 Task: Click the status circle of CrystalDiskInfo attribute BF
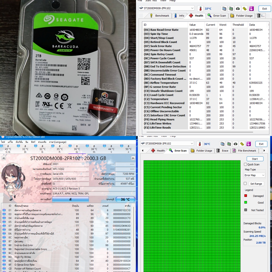pyautogui.click(x=4, y=265)
